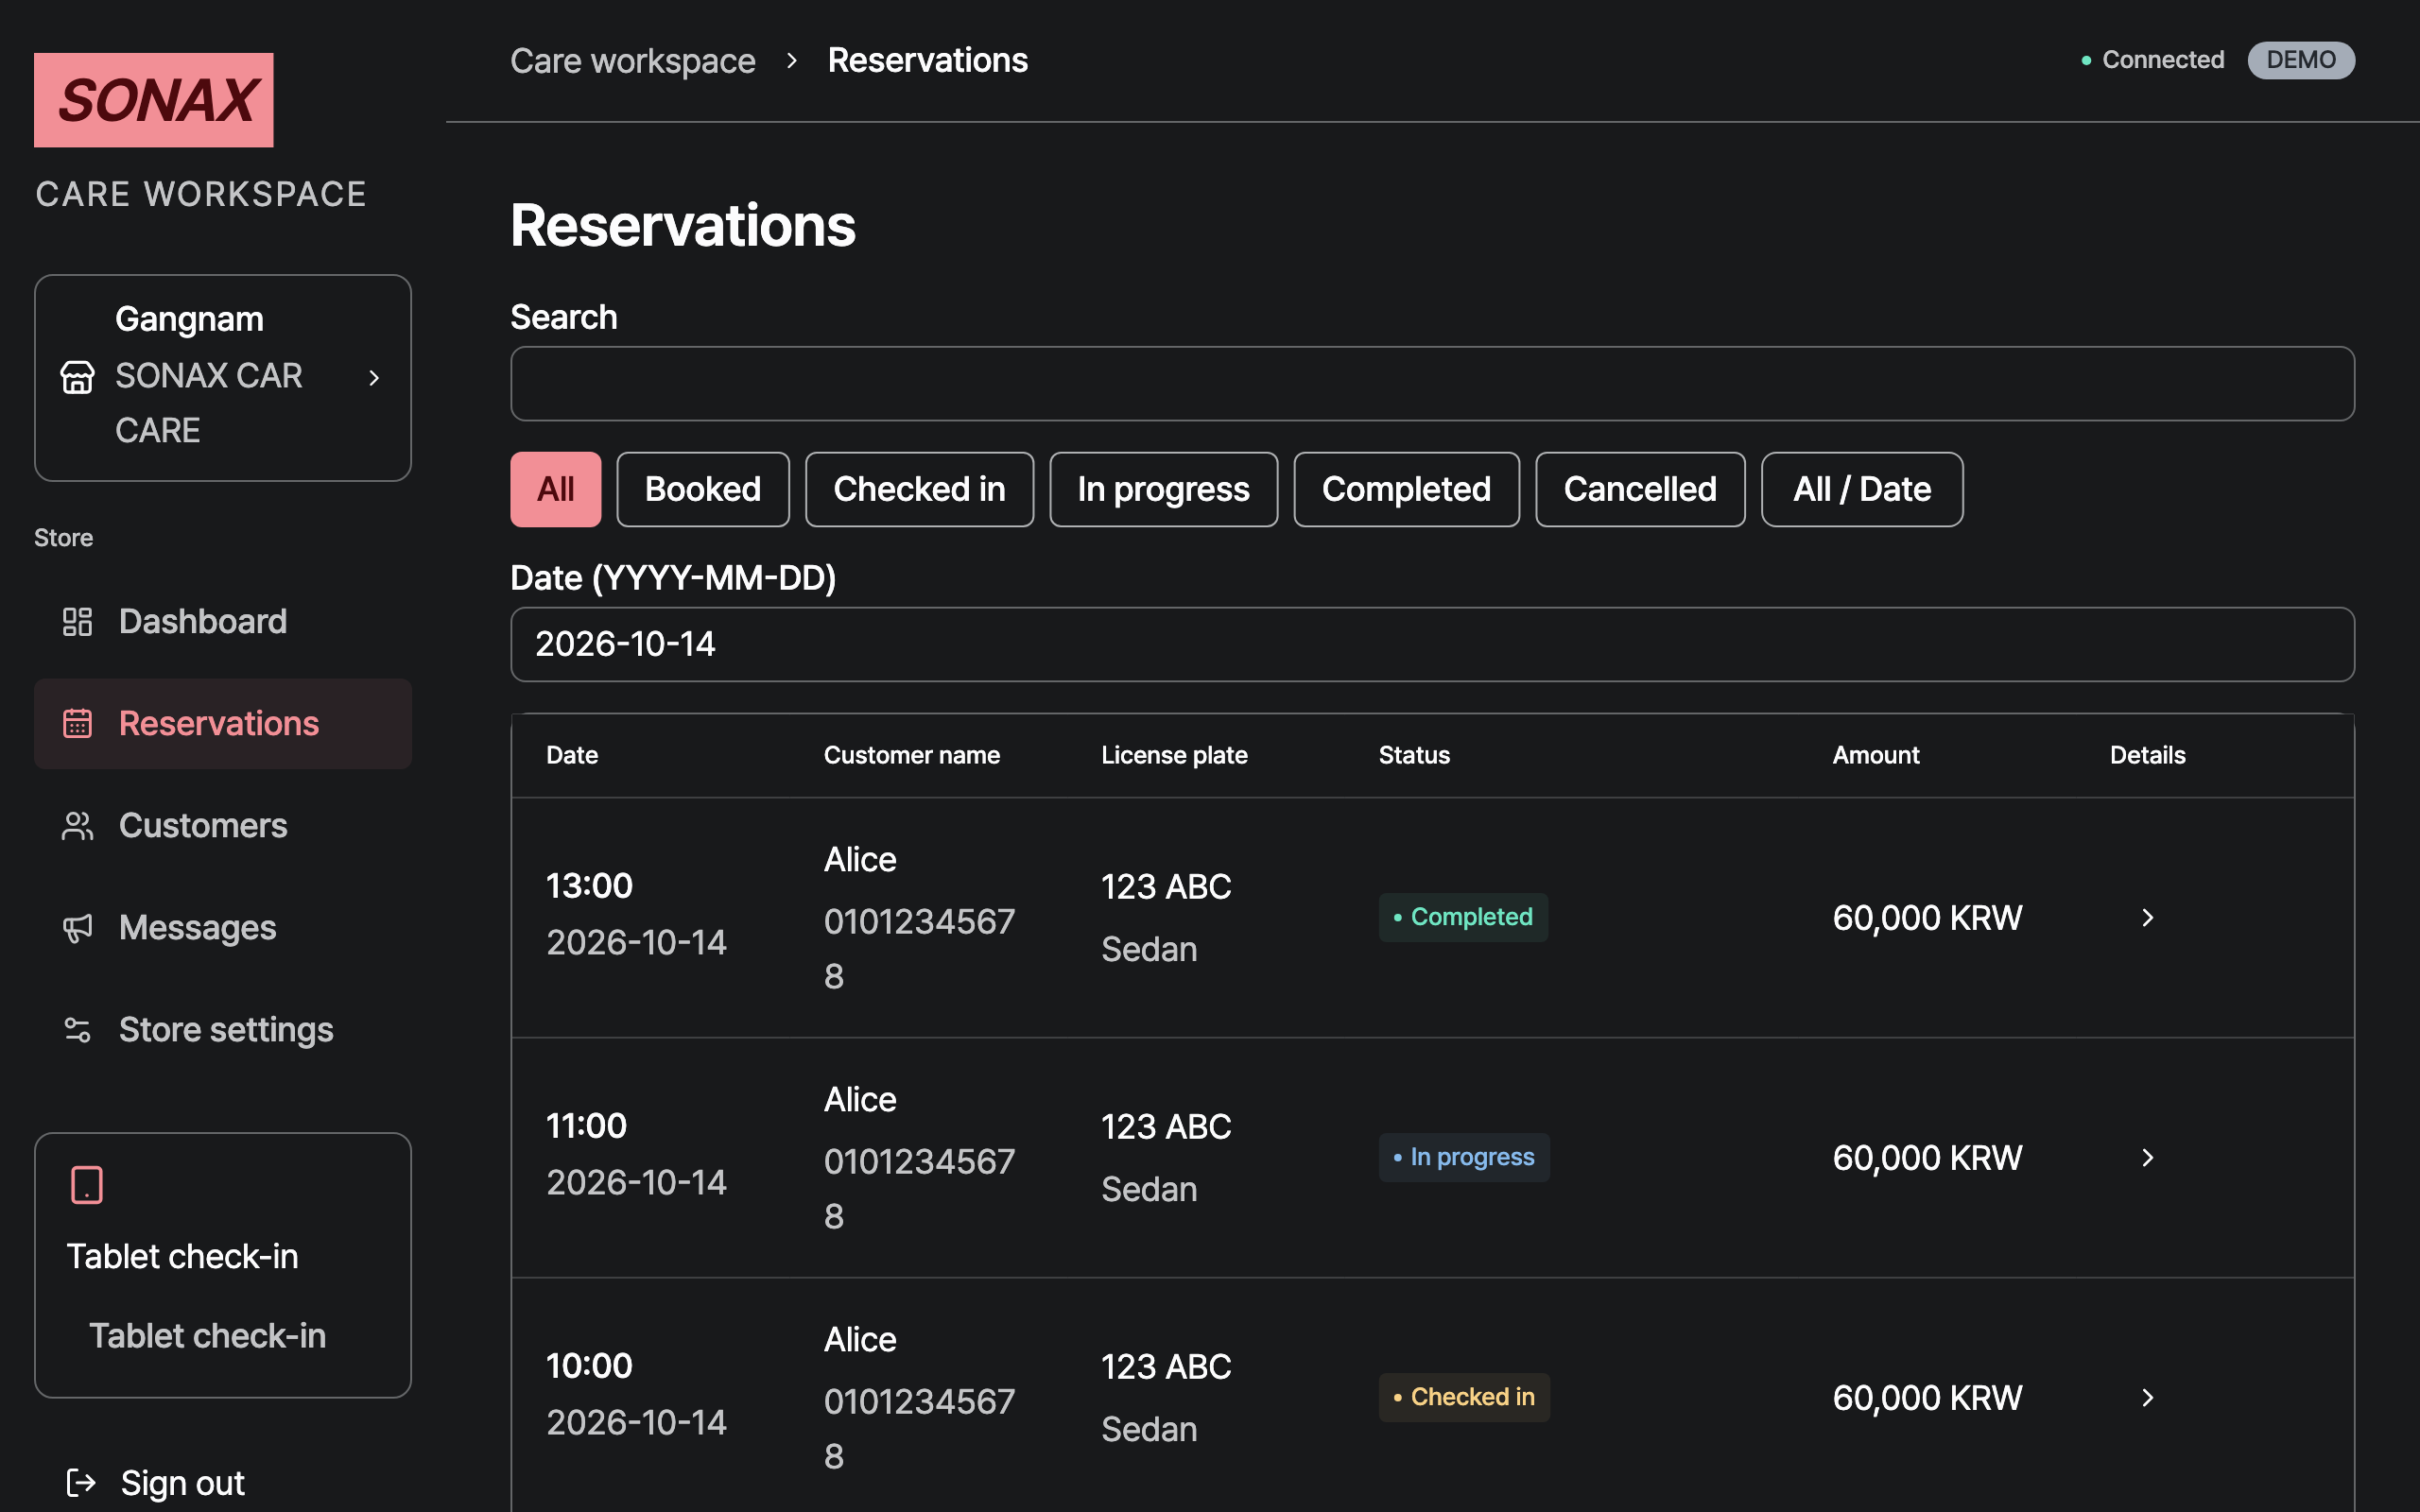
Task: Click the License plate column header
Action: pyautogui.click(x=1174, y=755)
